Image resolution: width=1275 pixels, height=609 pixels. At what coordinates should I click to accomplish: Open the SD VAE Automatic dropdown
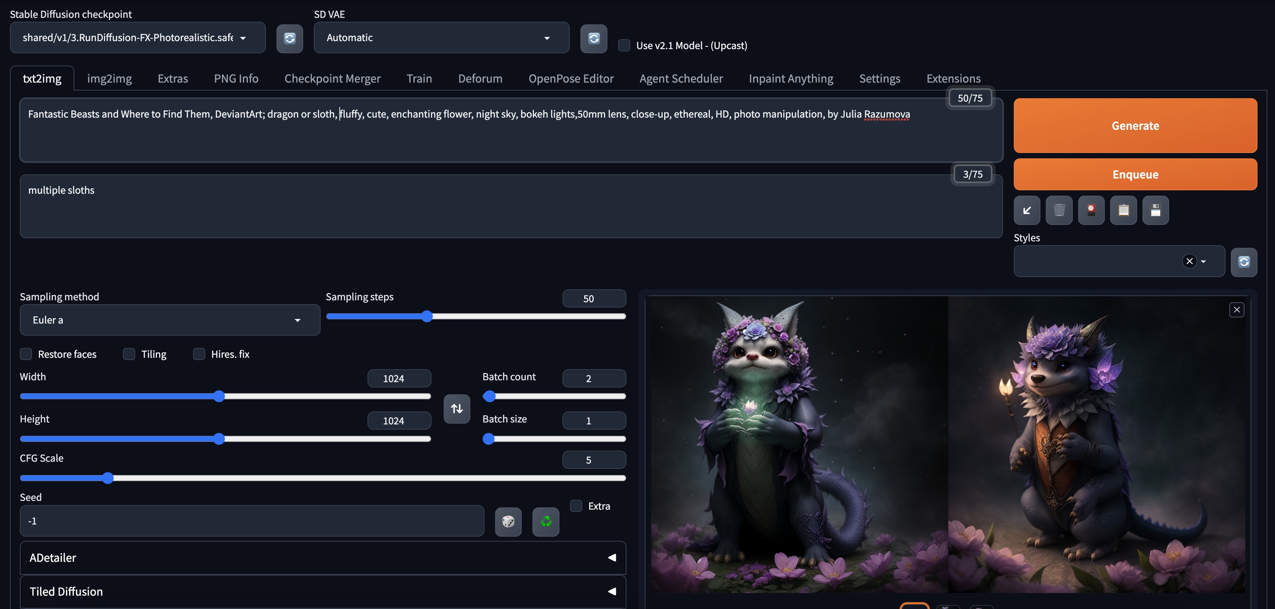pyautogui.click(x=441, y=38)
